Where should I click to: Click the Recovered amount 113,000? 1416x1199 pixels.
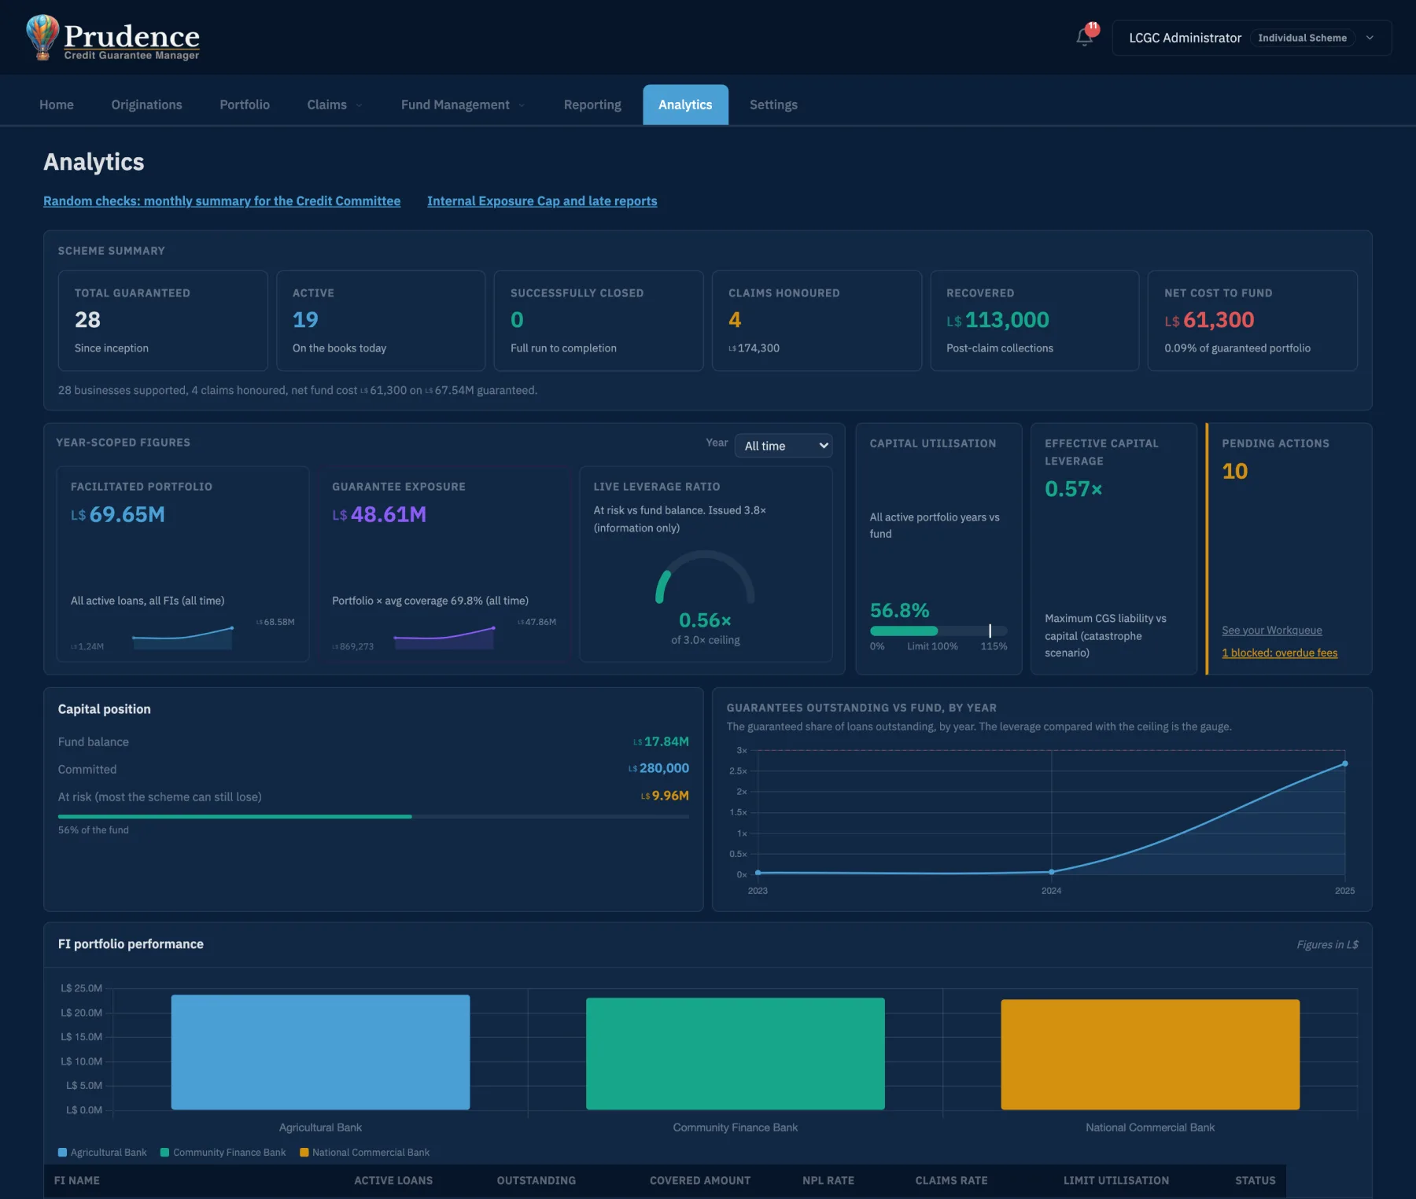click(997, 320)
